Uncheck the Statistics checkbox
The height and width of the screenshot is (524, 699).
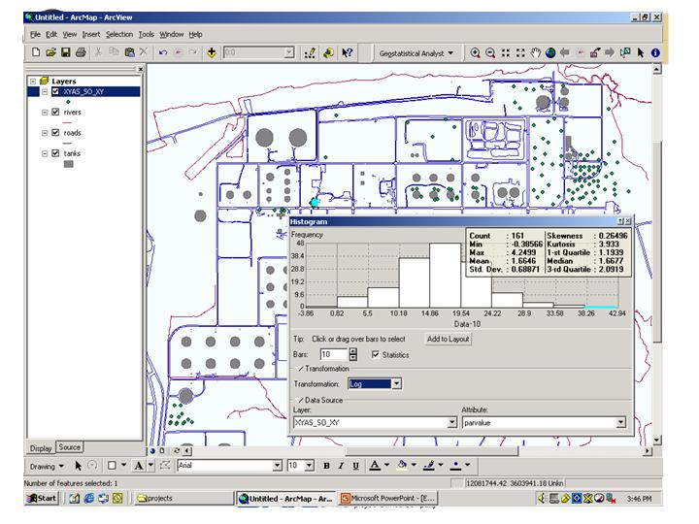376,355
